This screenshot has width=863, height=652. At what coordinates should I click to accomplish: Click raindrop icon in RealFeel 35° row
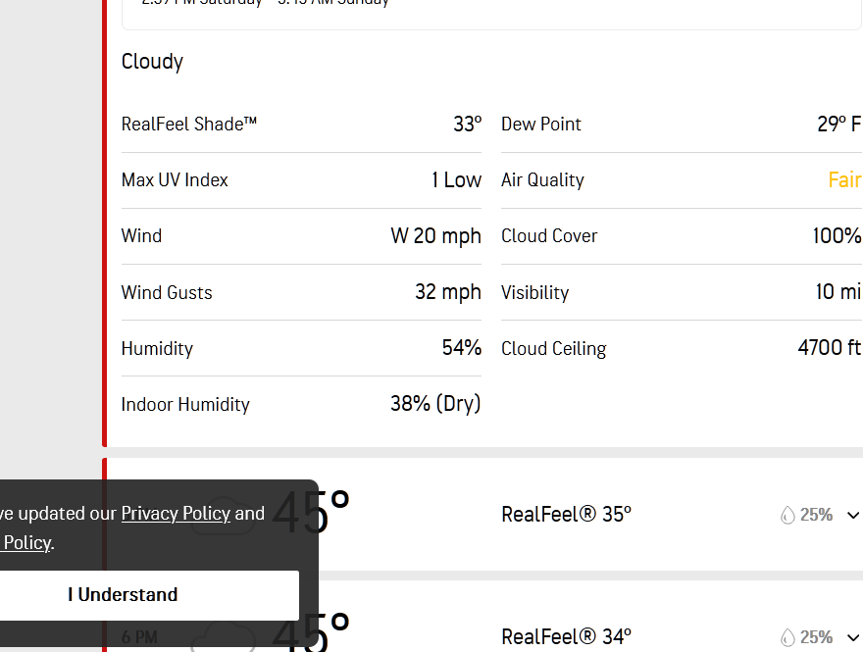(787, 515)
